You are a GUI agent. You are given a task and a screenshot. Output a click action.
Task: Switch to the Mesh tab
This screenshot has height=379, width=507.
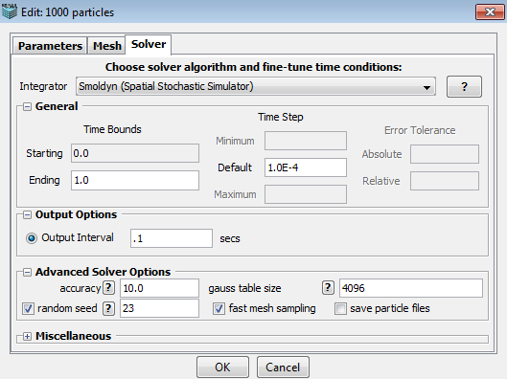[x=106, y=46]
